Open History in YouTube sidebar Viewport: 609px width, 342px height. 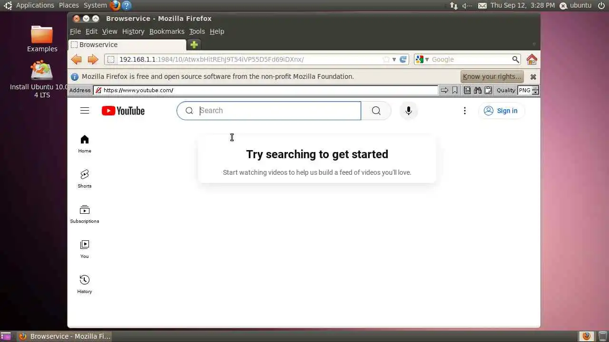click(x=85, y=285)
